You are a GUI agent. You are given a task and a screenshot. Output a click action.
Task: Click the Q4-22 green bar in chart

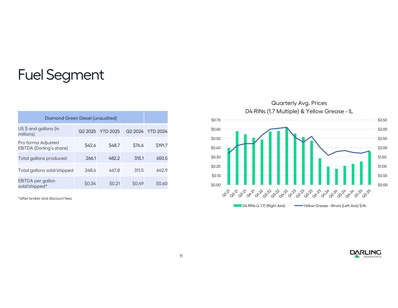point(287,158)
